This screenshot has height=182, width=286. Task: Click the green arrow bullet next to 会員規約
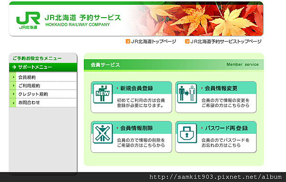point(13,77)
